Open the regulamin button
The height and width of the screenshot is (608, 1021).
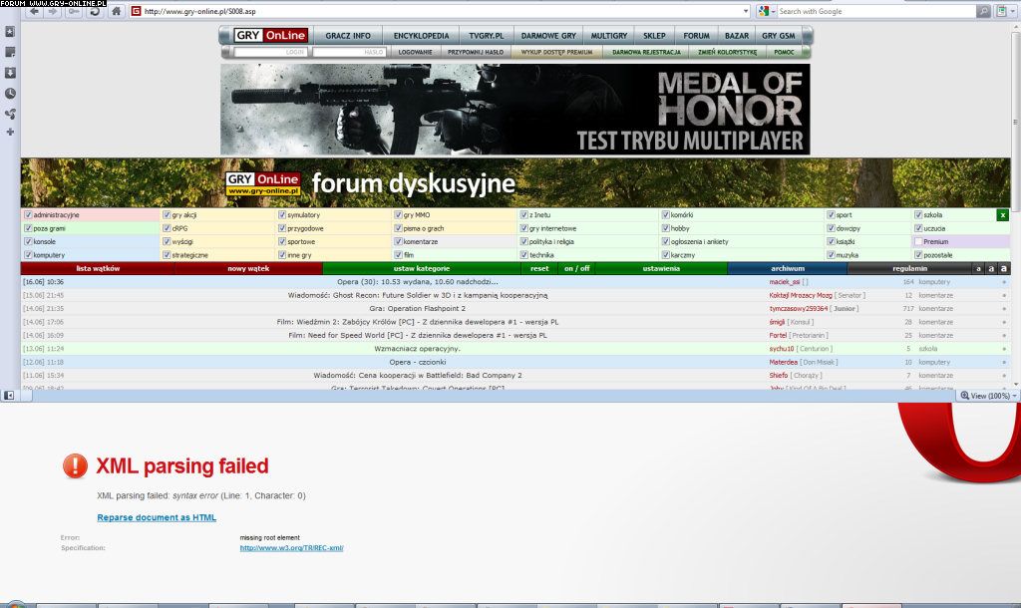[x=909, y=268]
